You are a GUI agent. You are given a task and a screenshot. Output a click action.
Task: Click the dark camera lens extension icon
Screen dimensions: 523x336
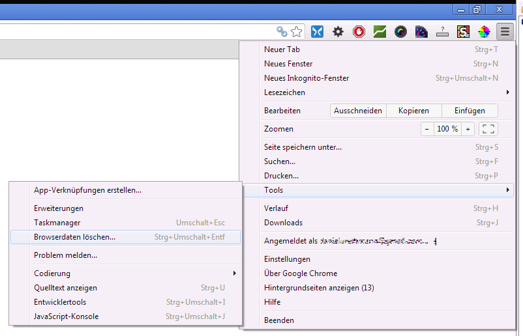coord(400,32)
